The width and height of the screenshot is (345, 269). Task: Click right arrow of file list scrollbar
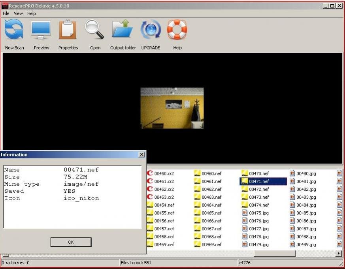(339, 254)
